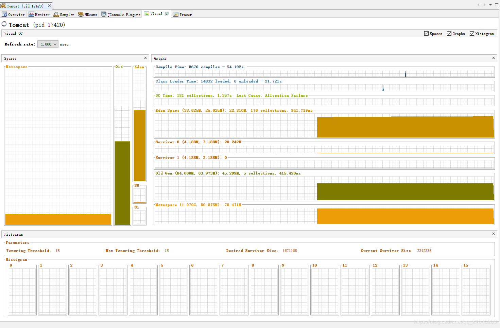
Task: Click the MBeans bean icon
Action: tap(81, 14)
